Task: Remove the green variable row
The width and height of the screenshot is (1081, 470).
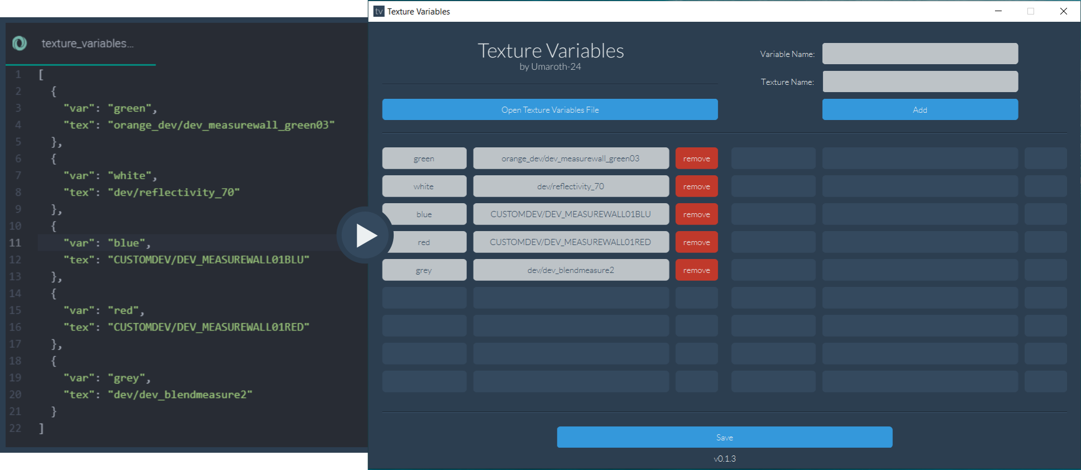Action: click(697, 158)
